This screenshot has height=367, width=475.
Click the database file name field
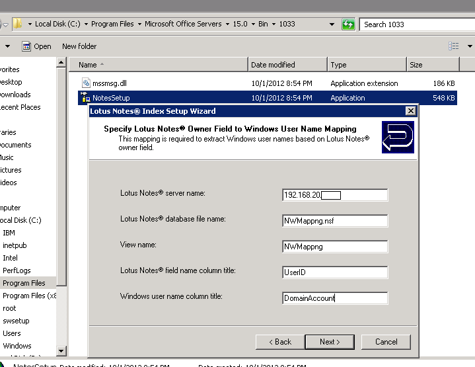point(335,221)
